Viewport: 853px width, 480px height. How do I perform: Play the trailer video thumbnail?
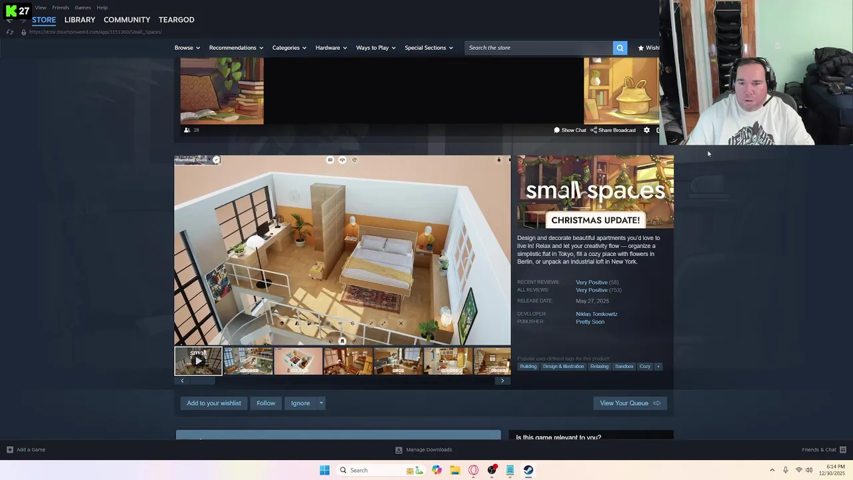[x=198, y=361]
